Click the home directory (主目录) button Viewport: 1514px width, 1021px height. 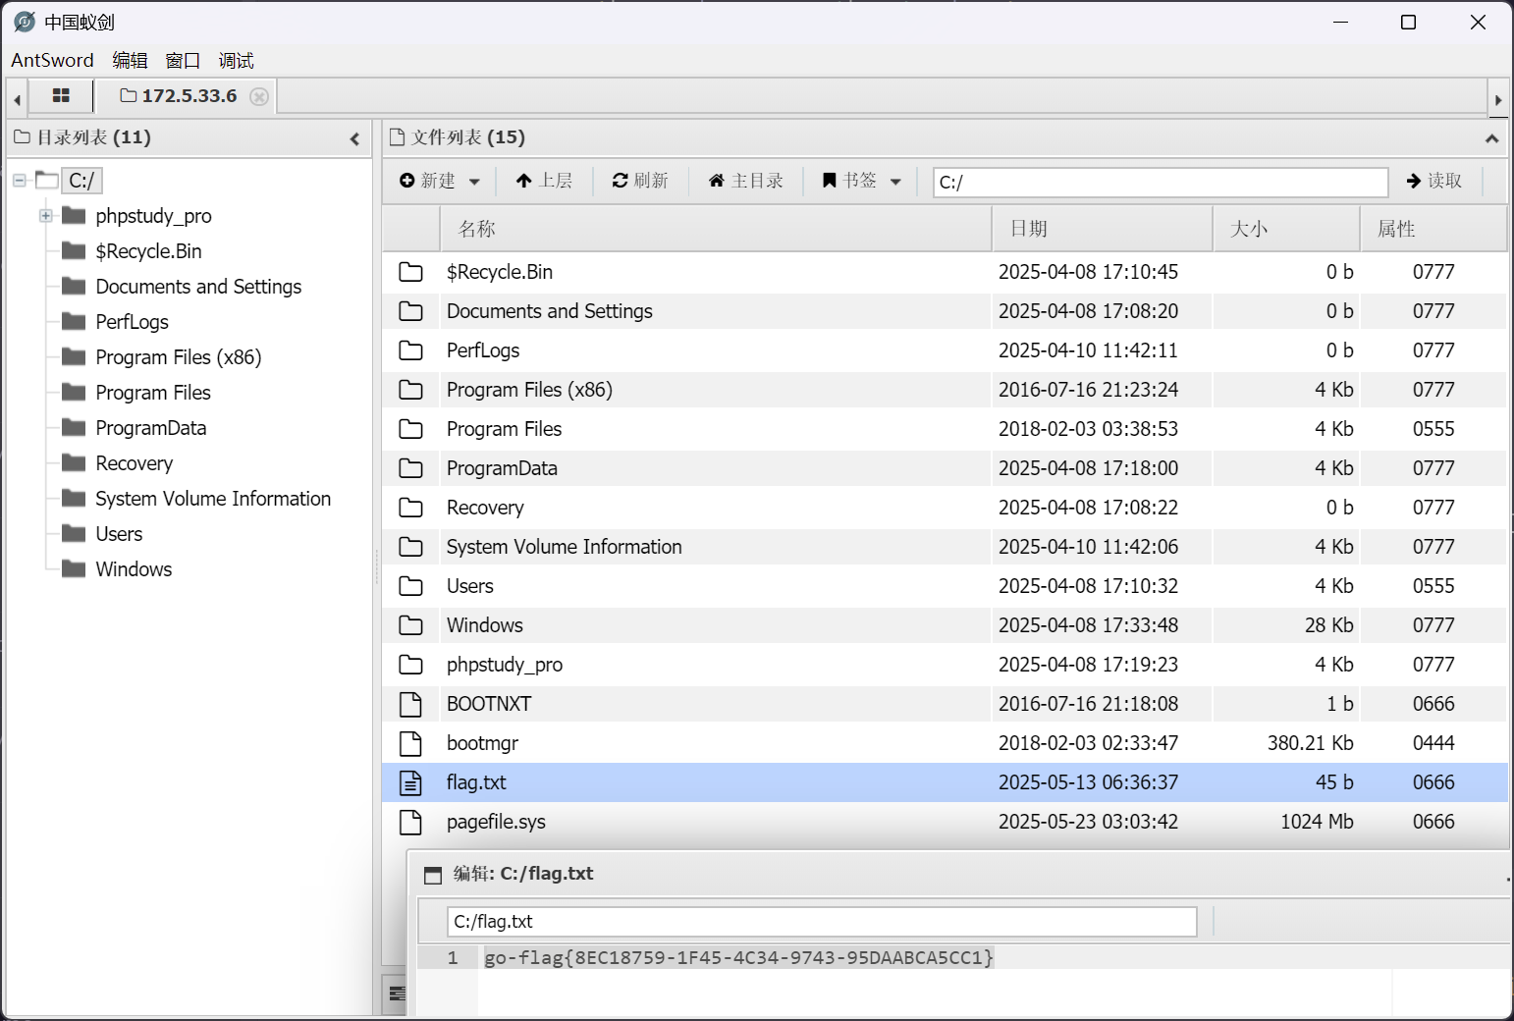(746, 181)
